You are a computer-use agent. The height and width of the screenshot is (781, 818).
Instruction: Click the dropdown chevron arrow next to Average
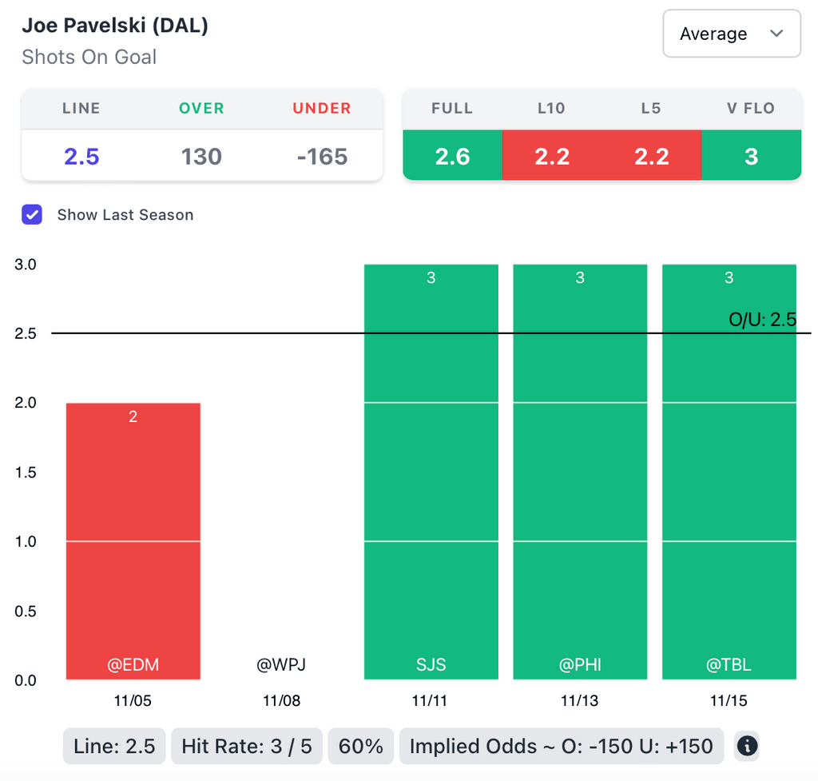point(776,34)
